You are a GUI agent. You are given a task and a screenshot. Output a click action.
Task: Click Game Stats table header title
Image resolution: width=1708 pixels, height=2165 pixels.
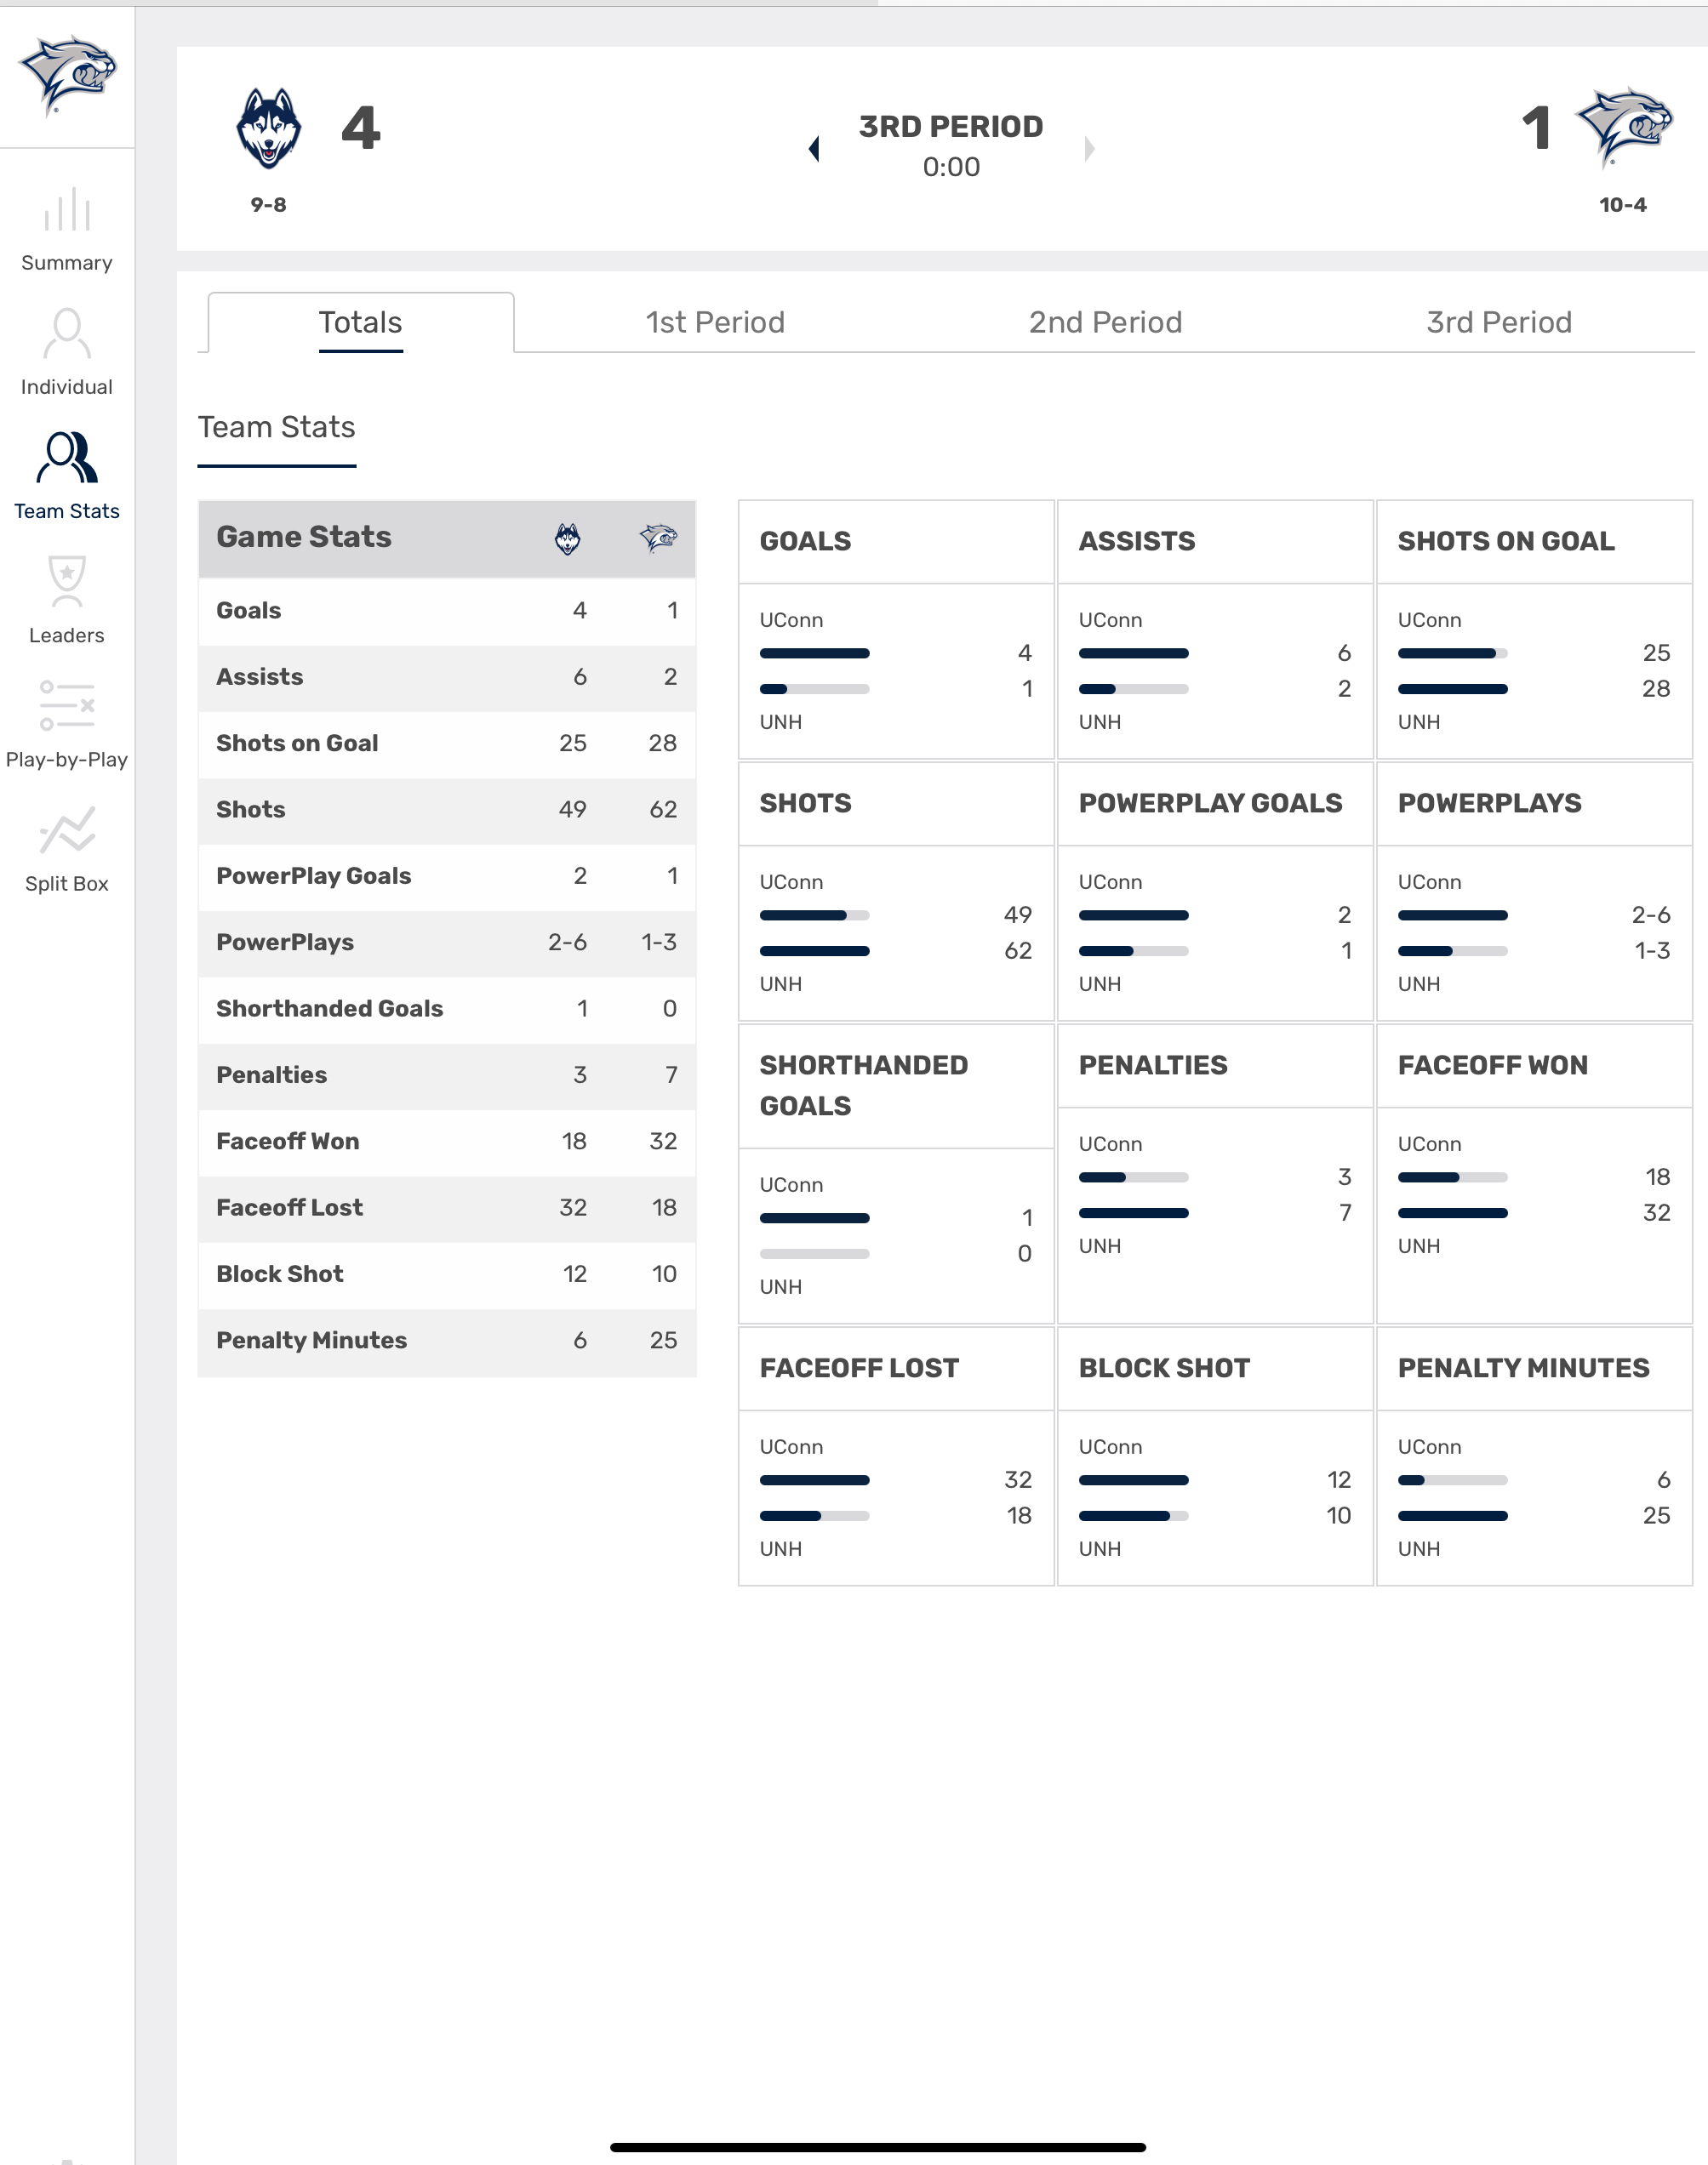point(304,538)
